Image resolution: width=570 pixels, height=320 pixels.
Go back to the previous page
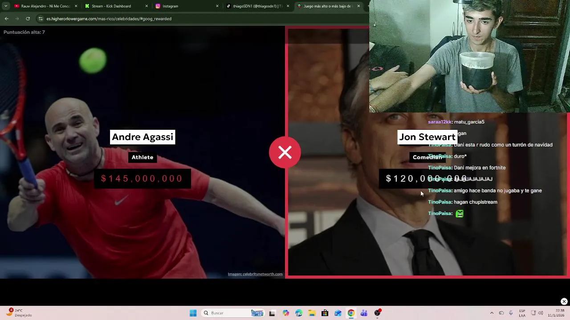coord(6,19)
